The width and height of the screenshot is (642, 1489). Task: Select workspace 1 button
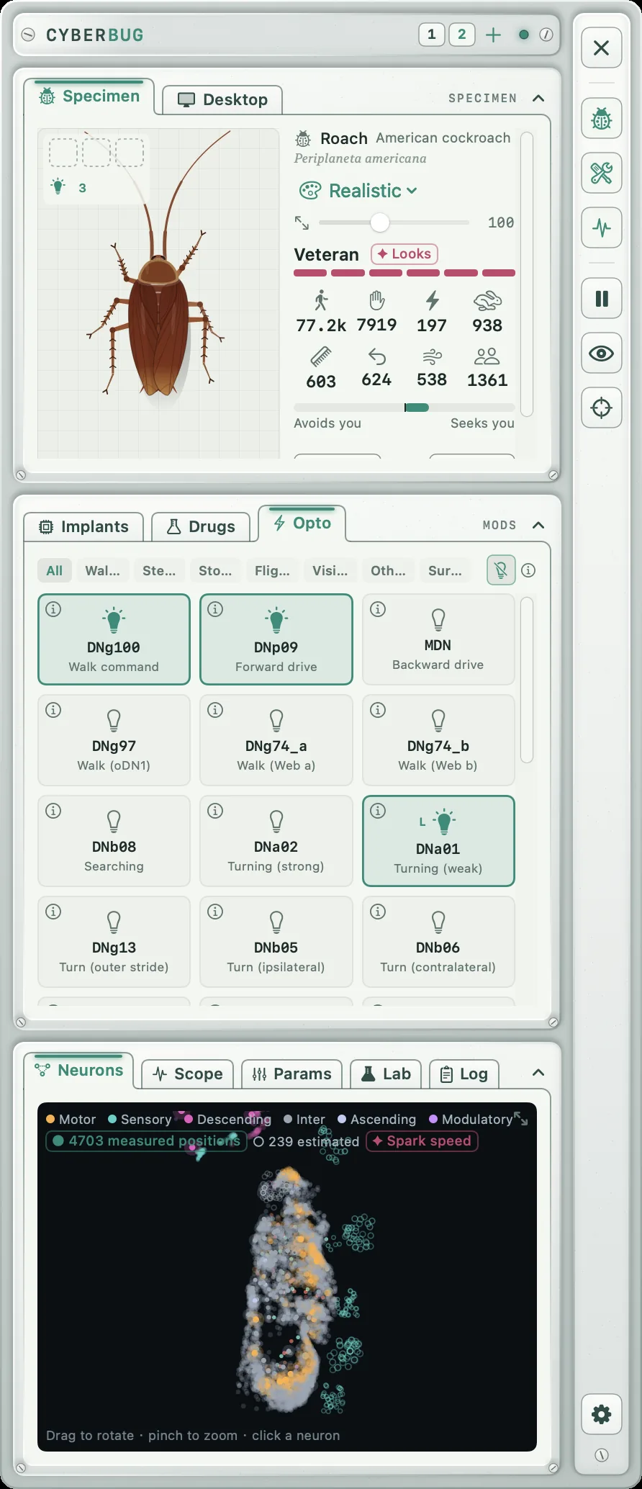click(432, 35)
